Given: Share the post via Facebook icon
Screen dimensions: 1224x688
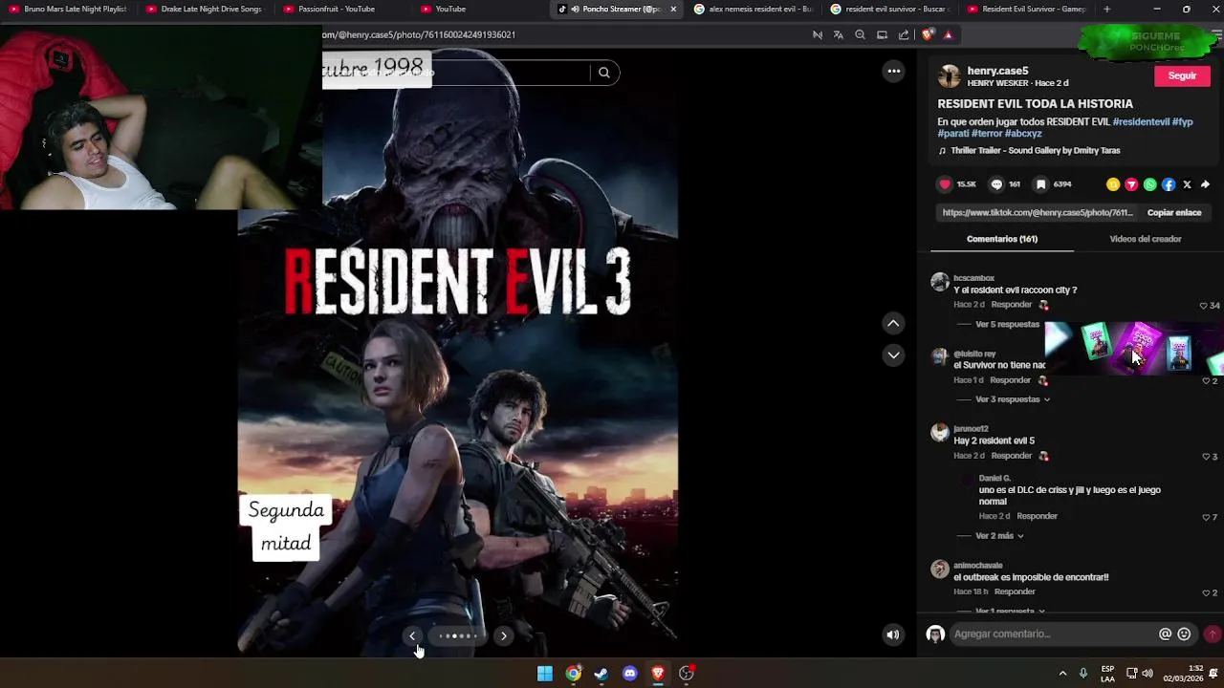Looking at the screenshot, I should coord(1169,184).
